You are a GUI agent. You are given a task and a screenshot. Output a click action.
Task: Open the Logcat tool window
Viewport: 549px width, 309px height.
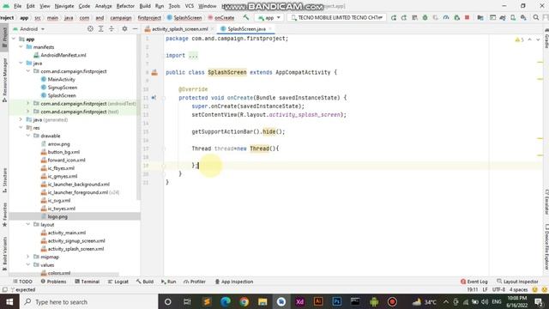118,282
